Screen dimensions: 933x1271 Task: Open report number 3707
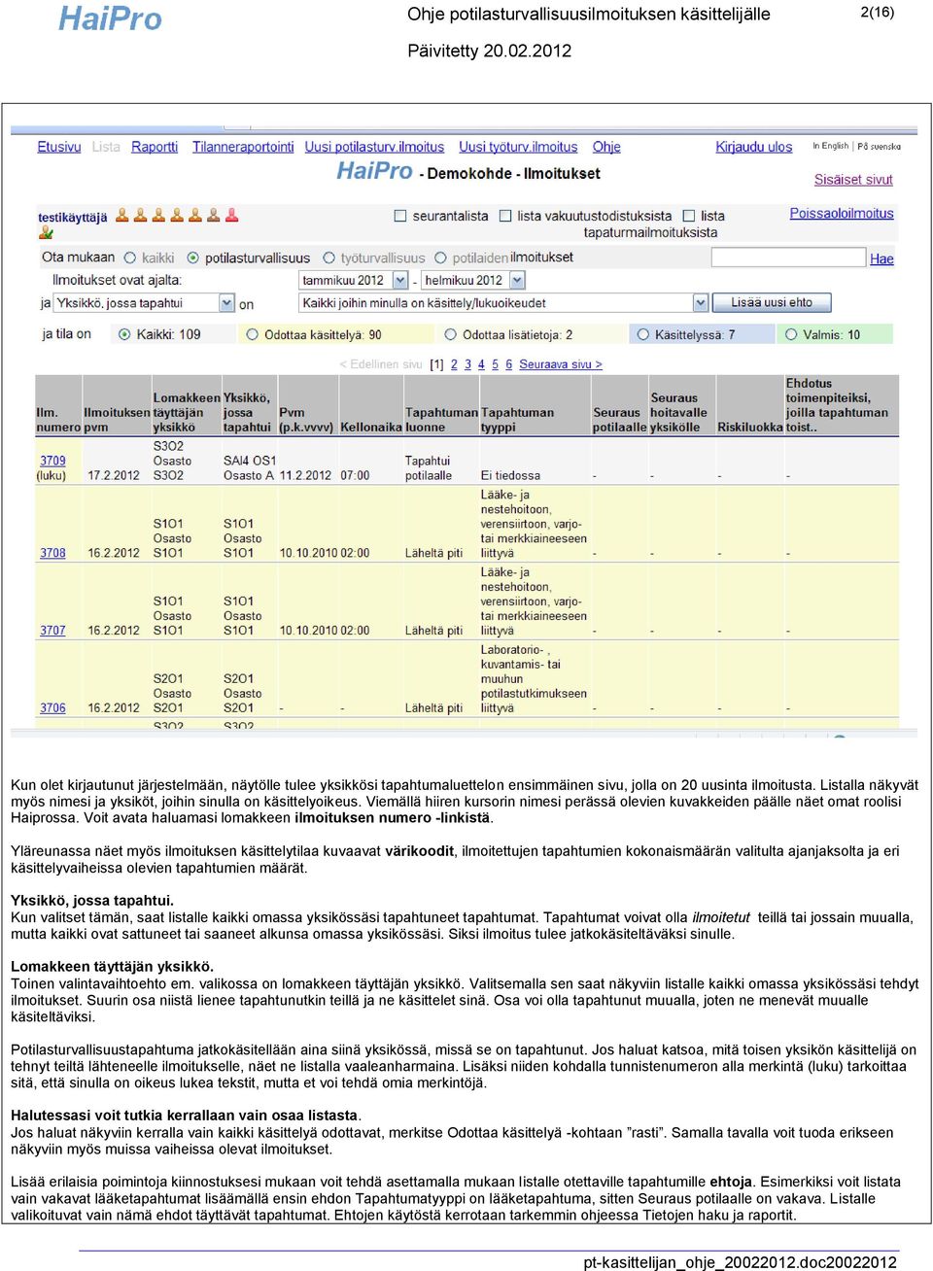coord(52,631)
